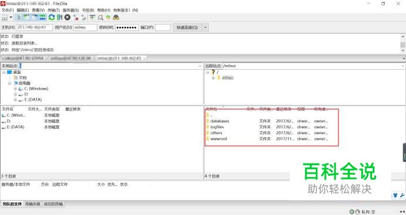Switch to the 成功的传输 tab
This screenshot has width=406, height=215.
[53, 204]
